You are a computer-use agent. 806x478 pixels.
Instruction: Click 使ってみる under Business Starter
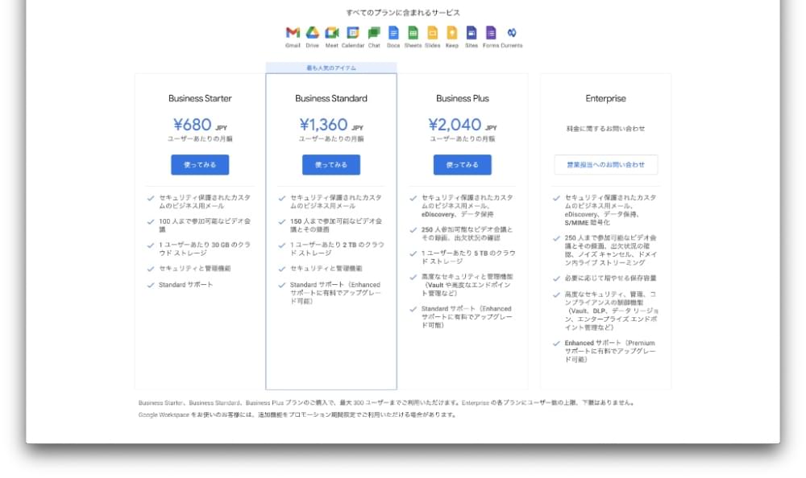[x=201, y=165]
